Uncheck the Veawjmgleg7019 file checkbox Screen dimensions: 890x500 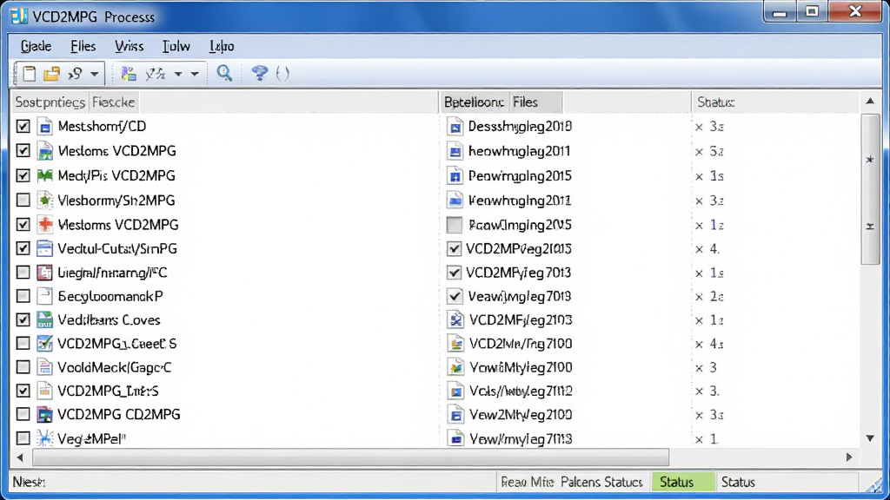pos(455,297)
